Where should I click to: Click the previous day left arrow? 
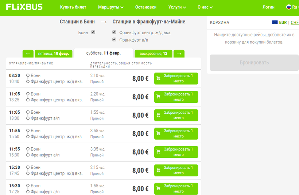coord(28,54)
